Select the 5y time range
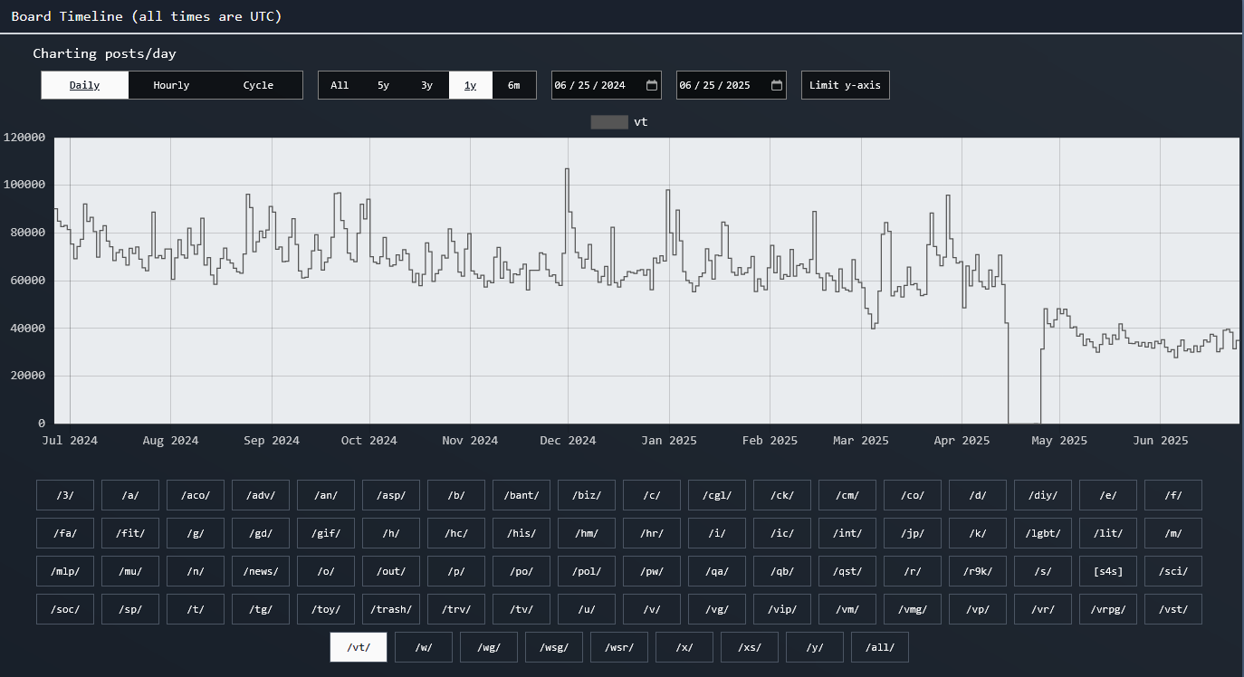 point(383,85)
